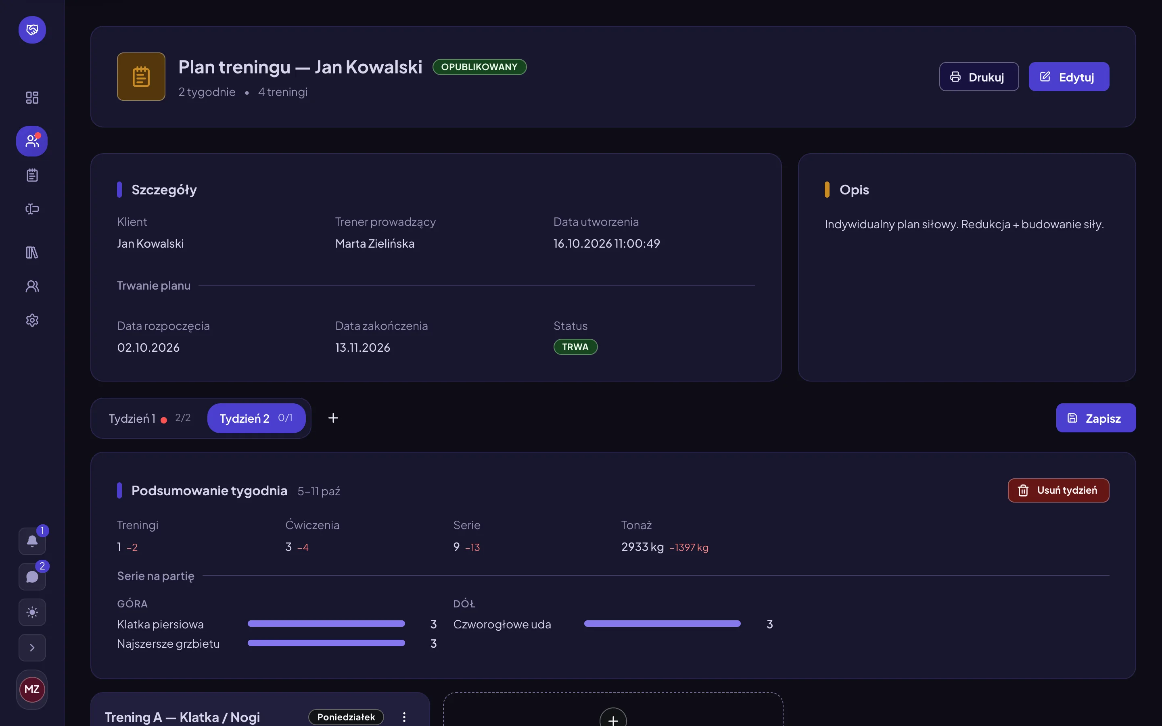Click the Poniedziałek day badge on Trening A
The image size is (1162, 726).
point(346,717)
